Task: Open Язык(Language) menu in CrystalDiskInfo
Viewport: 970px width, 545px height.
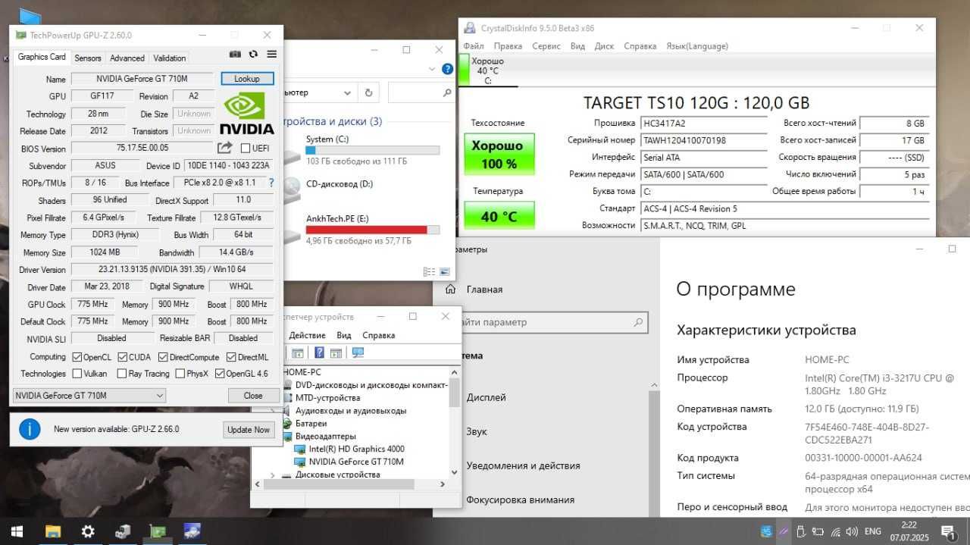Action: [697, 46]
